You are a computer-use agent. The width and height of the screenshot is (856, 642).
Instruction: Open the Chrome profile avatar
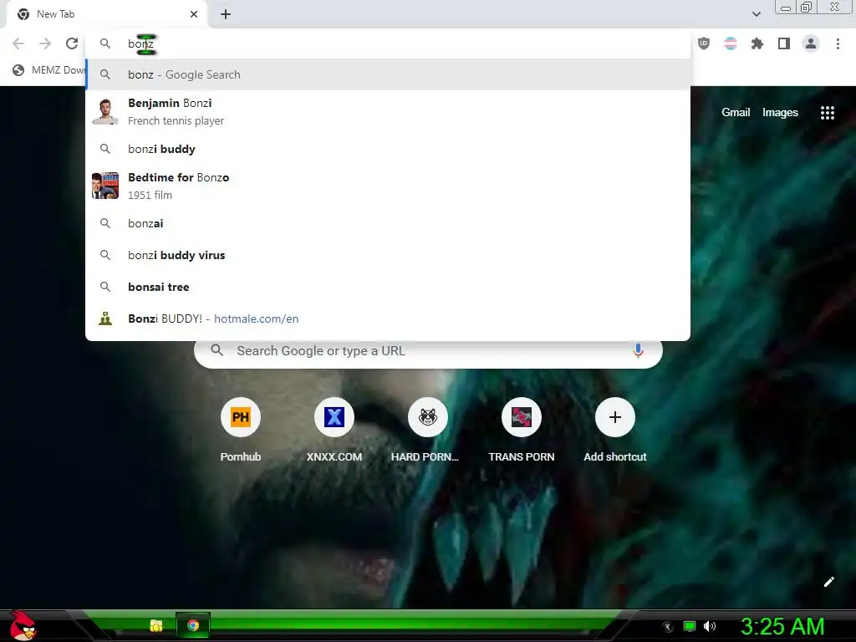(811, 43)
